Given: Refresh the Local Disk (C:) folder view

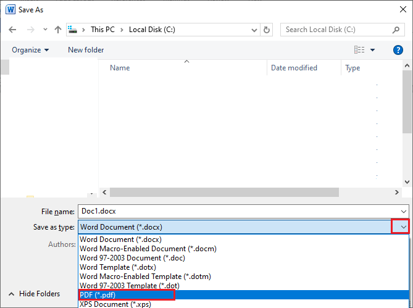Looking at the screenshot, I should tap(267, 30).
